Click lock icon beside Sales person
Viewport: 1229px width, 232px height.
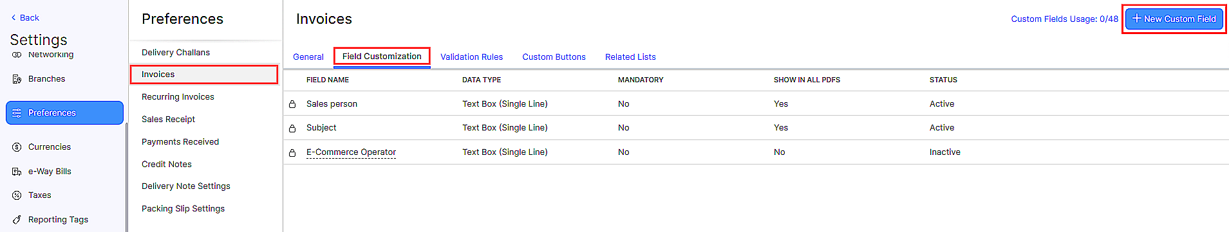coord(292,104)
